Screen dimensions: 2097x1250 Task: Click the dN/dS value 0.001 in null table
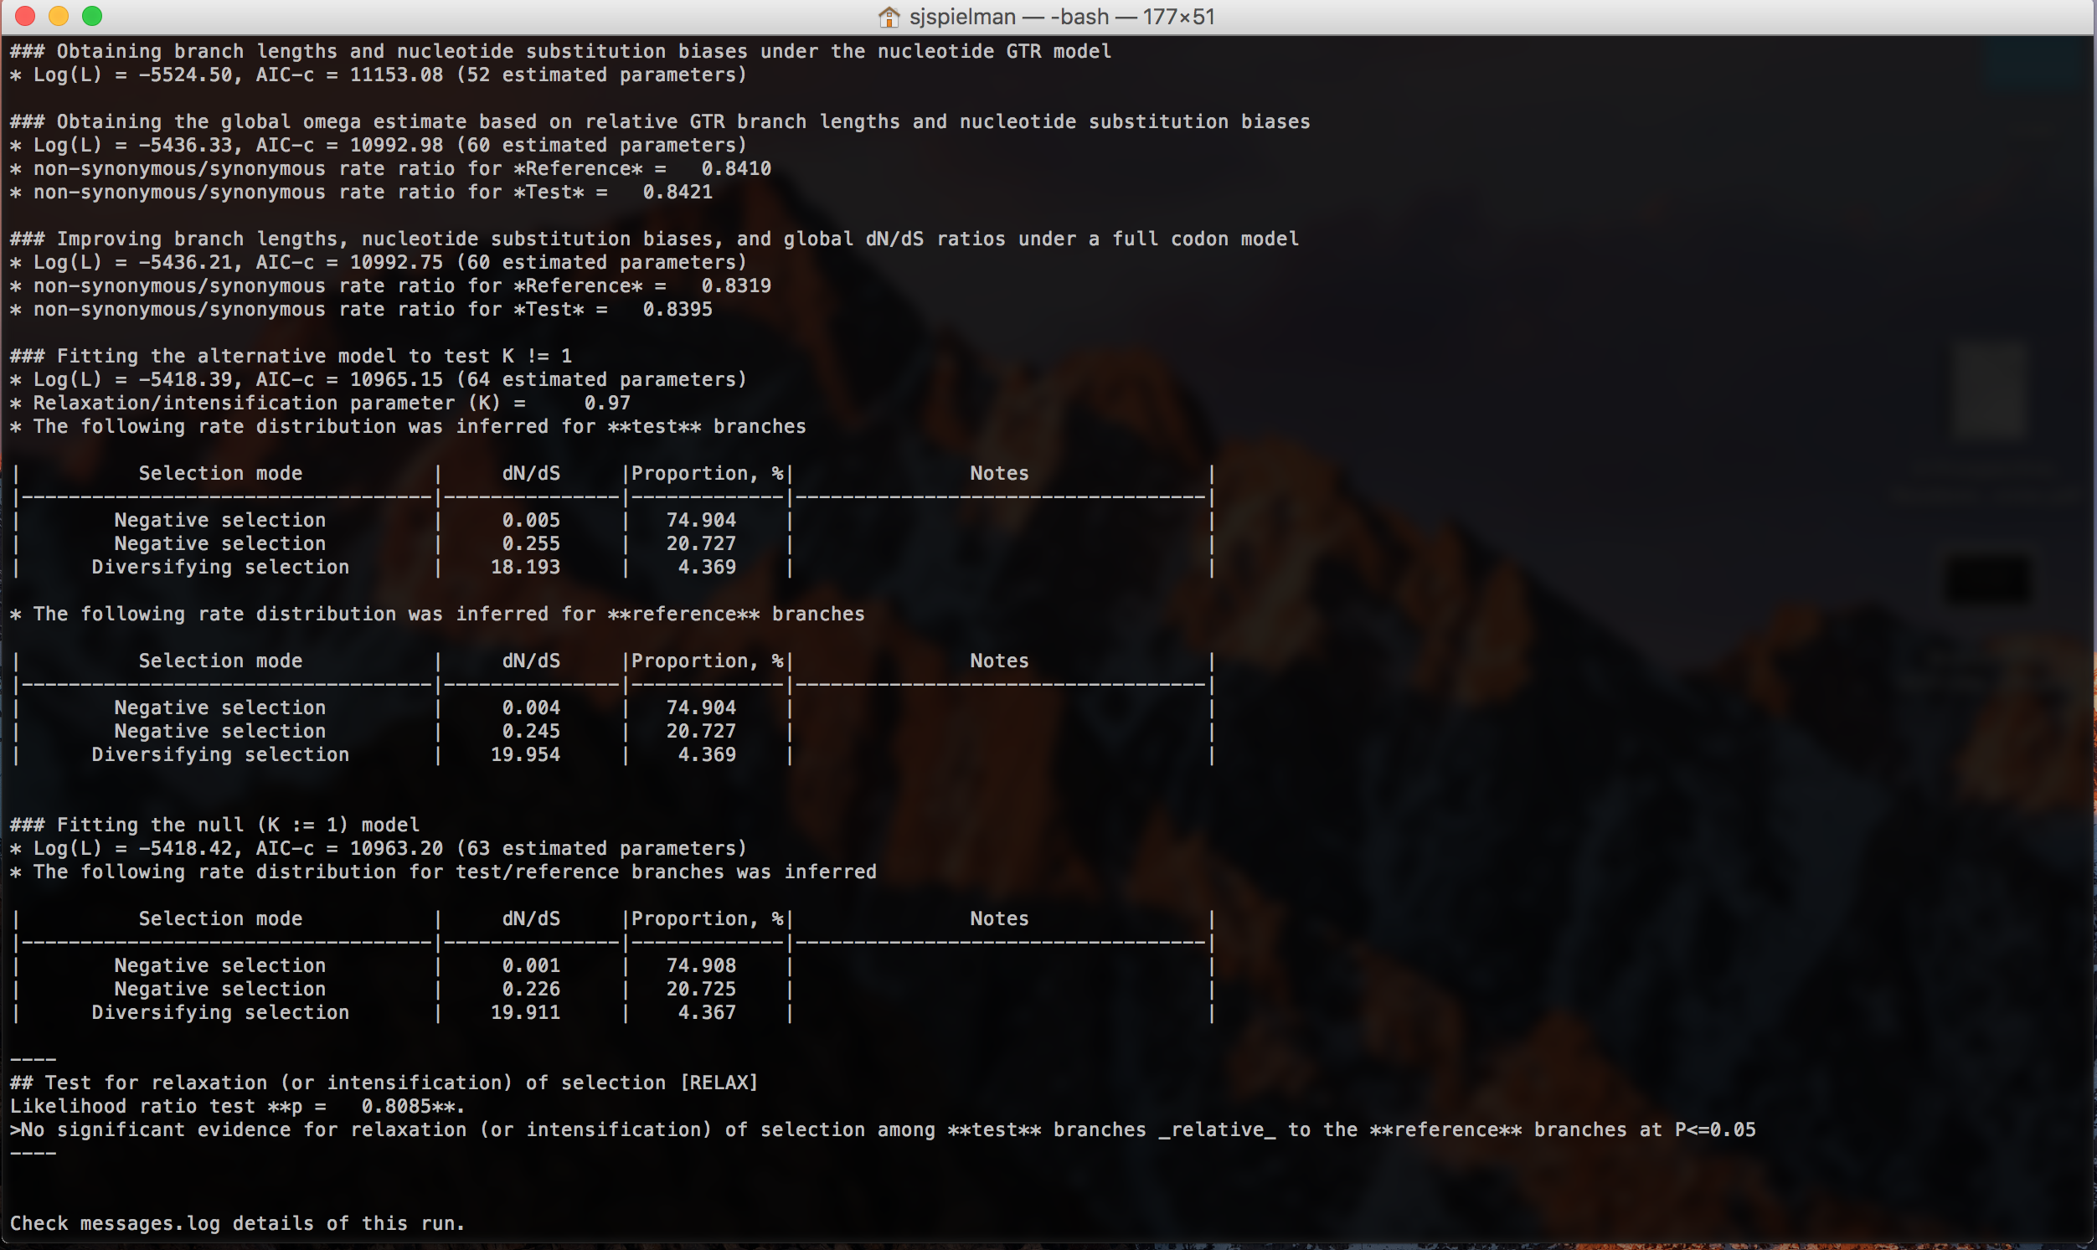[531, 965]
